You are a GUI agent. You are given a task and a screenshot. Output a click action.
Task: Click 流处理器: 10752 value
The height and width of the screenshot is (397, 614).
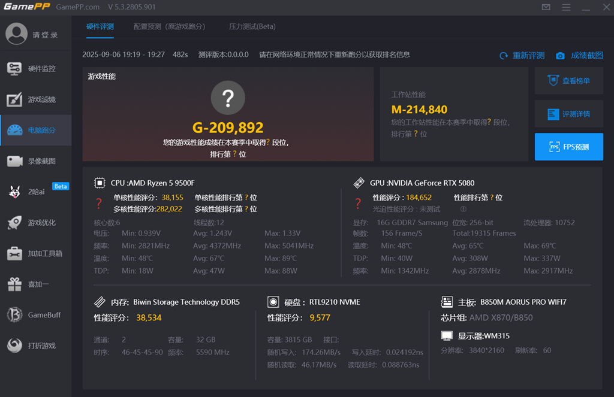pyautogui.click(x=549, y=223)
